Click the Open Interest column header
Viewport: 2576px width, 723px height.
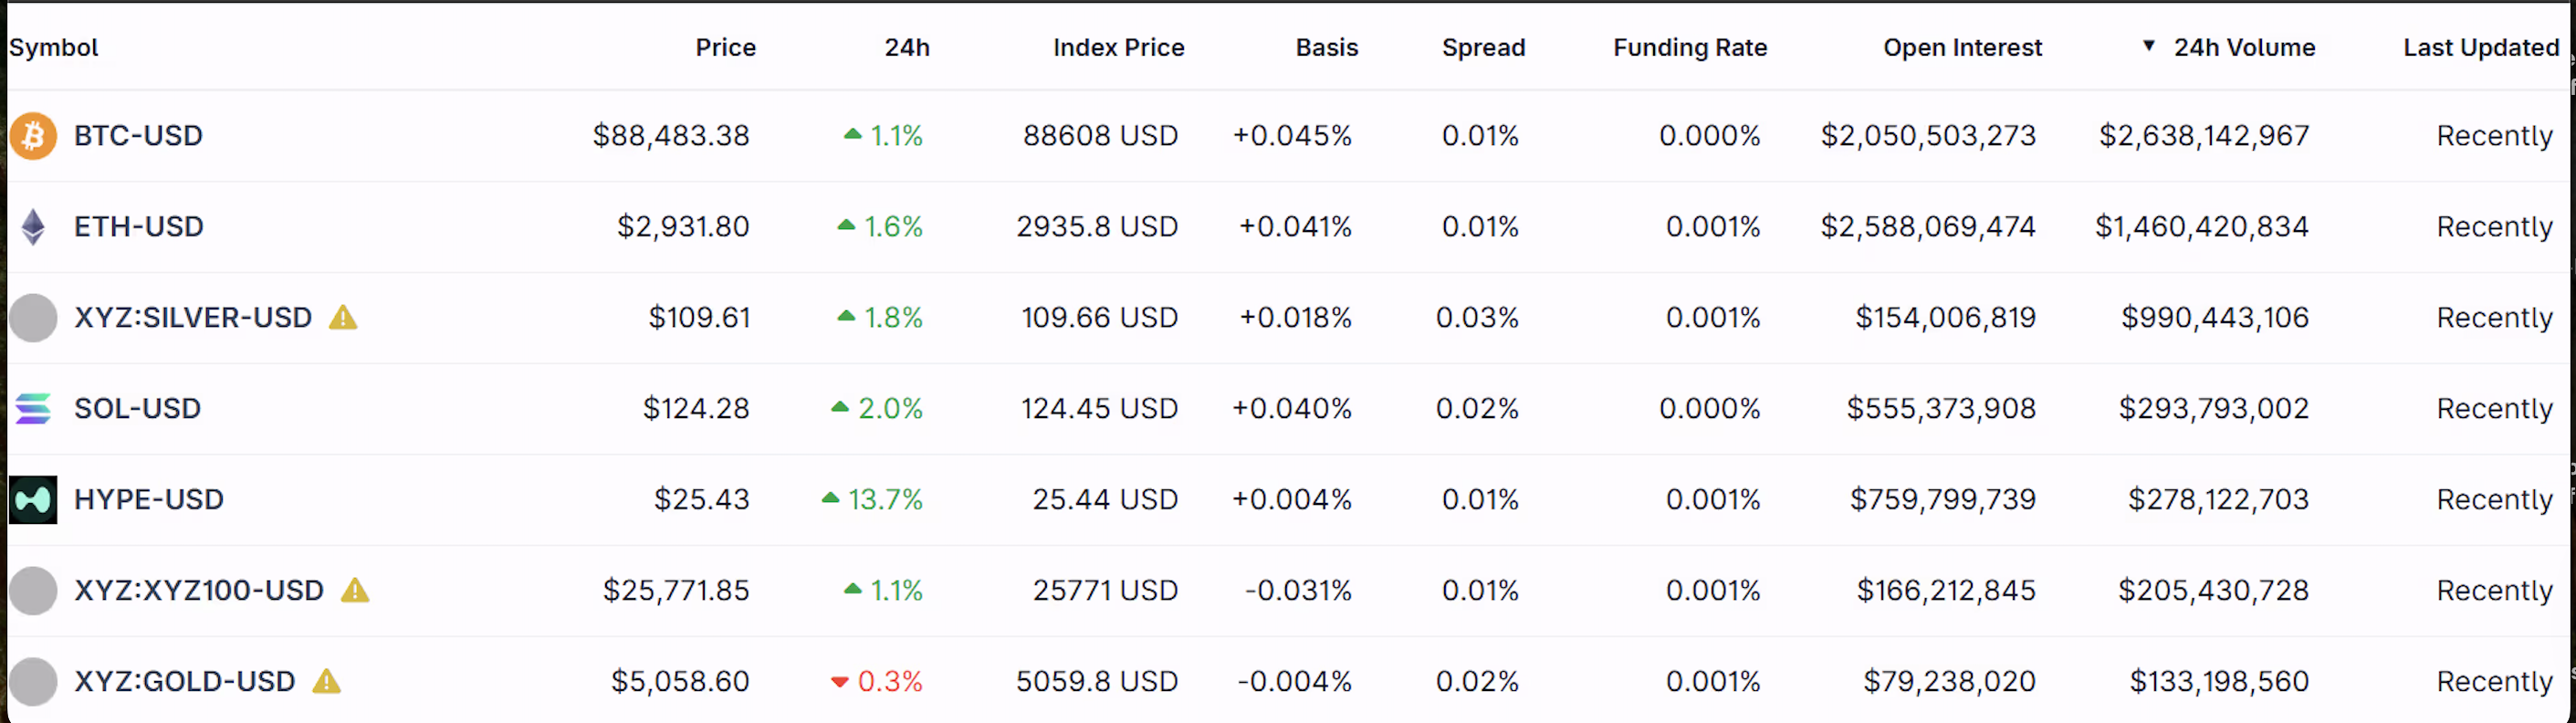1962,46
